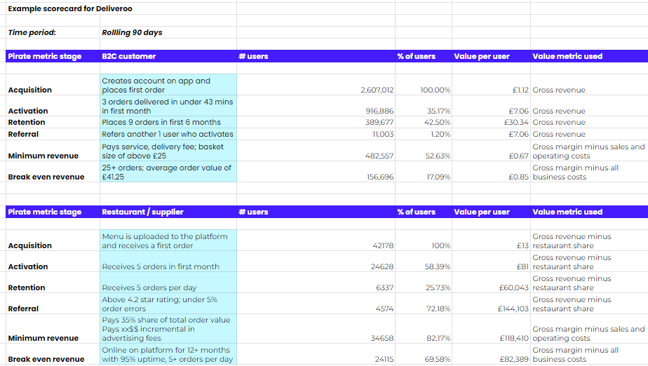The width and height of the screenshot is (648, 366).
Task: Click the 72.18% cell
Action: [424, 304]
